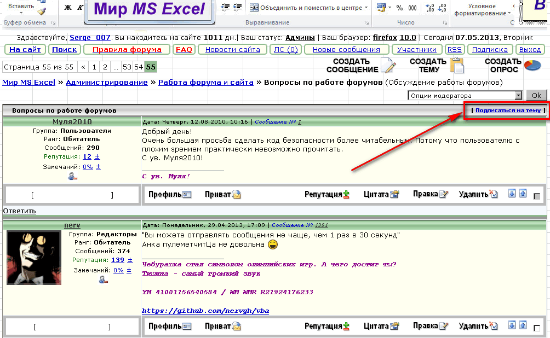This screenshot has width=550, height=338.
Task: Click the Ответить link
Action: (x=19, y=211)
